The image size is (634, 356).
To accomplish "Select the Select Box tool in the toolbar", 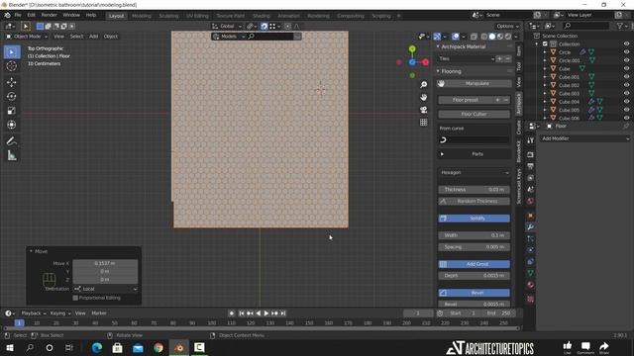I will click(x=12, y=52).
